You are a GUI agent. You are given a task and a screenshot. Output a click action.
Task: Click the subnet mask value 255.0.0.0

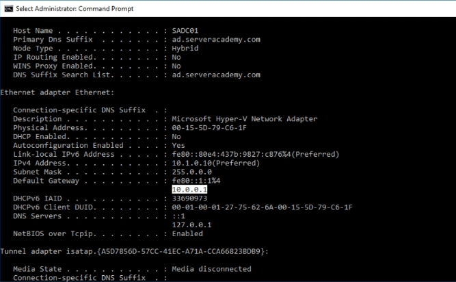[192, 172]
